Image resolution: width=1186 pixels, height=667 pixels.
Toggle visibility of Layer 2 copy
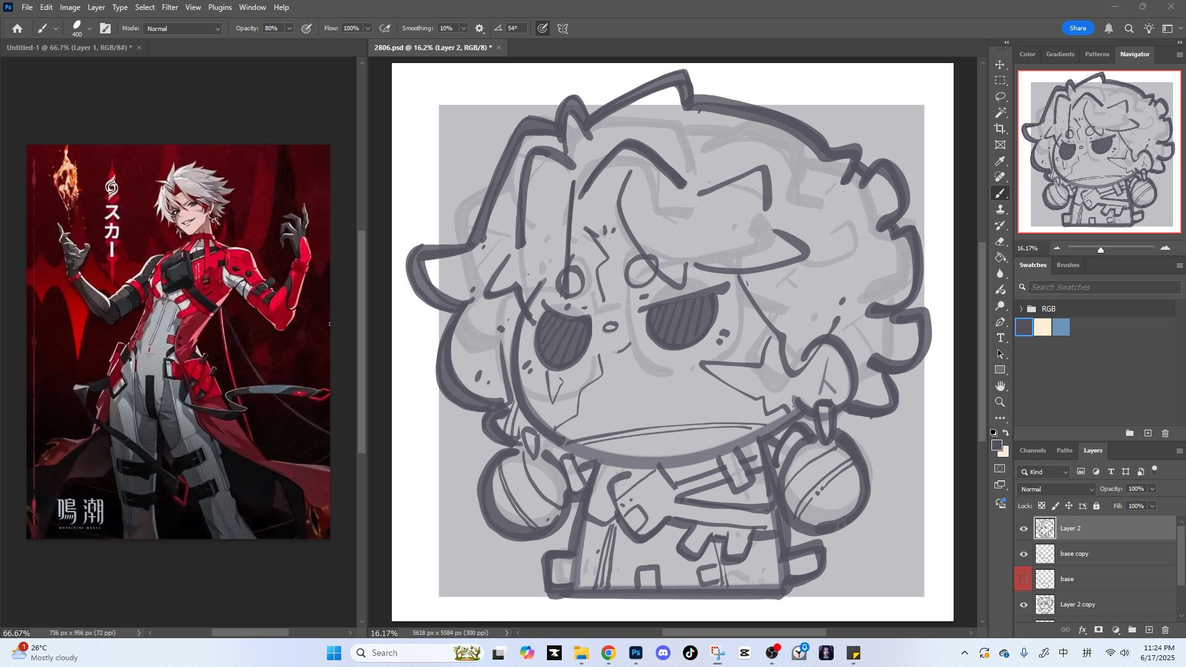pos(1023,605)
